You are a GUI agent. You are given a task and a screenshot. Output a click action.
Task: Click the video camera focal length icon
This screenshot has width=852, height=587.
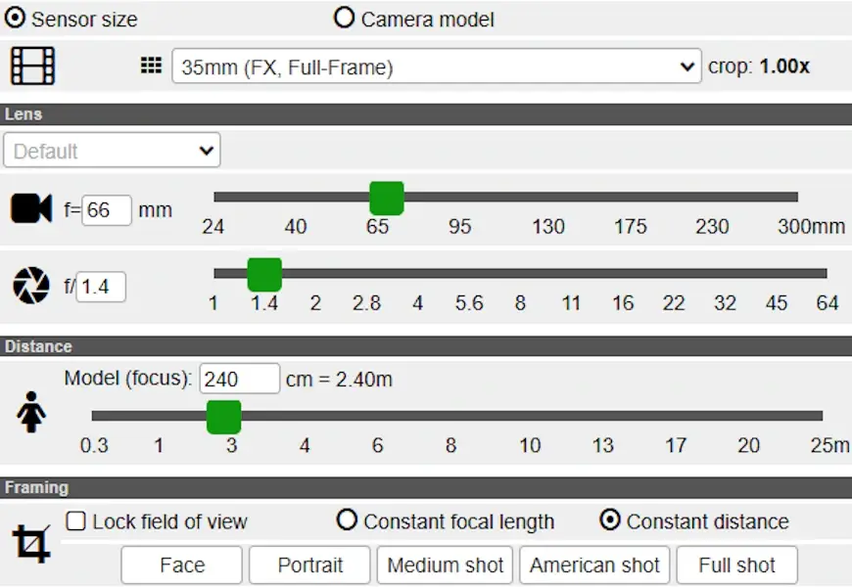pos(31,208)
